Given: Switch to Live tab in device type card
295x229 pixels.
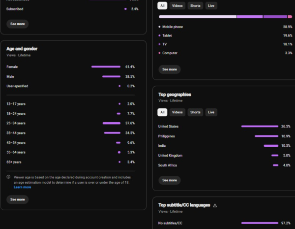Looking at the screenshot, I should tap(211, 5).
